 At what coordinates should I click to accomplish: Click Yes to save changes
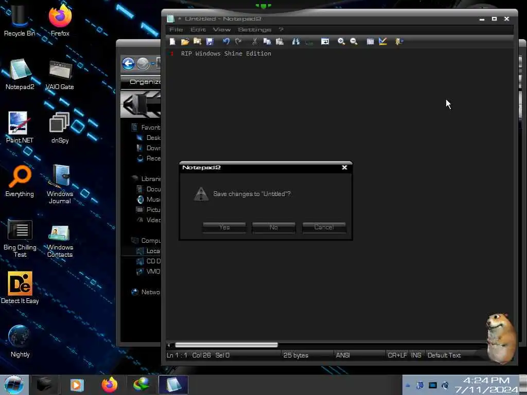(224, 227)
